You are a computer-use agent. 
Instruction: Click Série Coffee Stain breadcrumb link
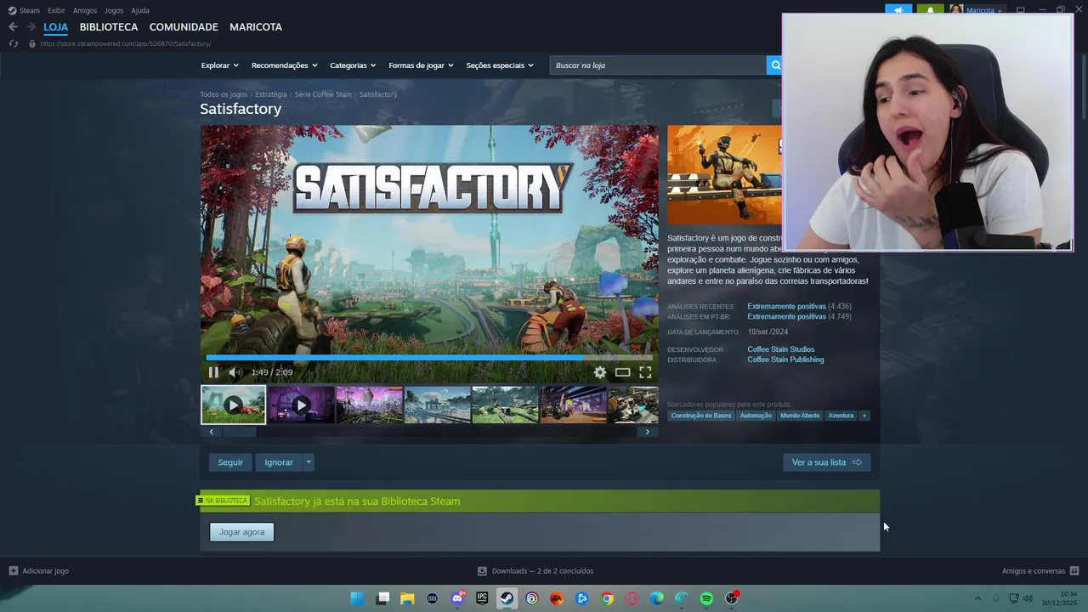pos(323,94)
